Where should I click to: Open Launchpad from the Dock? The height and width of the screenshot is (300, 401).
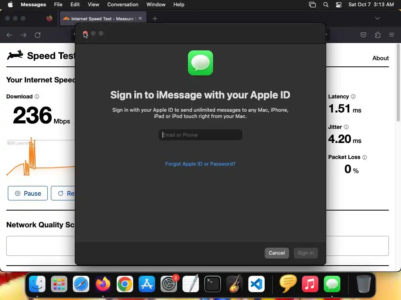[x=59, y=284]
